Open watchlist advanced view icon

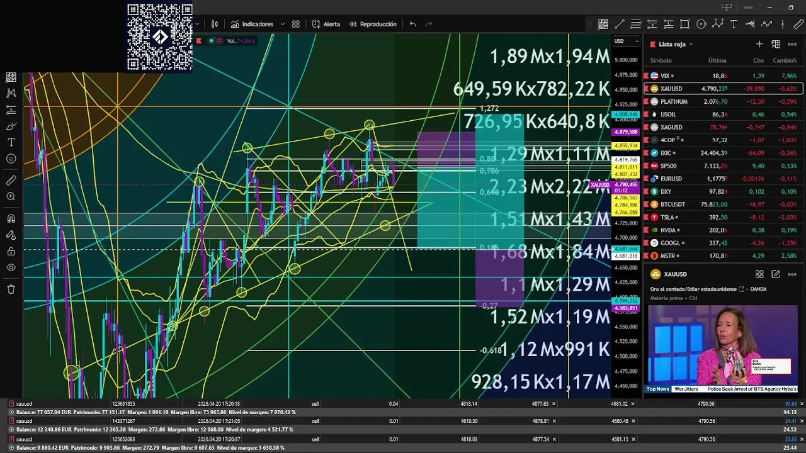click(x=776, y=44)
